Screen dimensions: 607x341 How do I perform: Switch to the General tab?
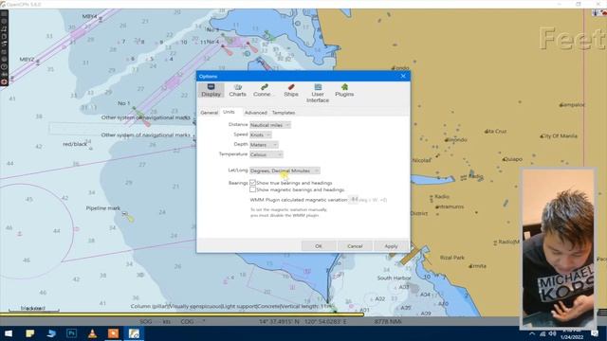(x=209, y=113)
